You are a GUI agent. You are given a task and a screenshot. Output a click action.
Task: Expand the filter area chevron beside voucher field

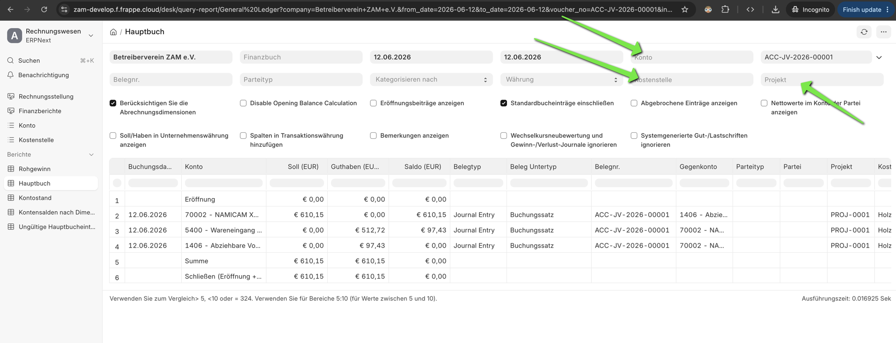click(x=879, y=57)
